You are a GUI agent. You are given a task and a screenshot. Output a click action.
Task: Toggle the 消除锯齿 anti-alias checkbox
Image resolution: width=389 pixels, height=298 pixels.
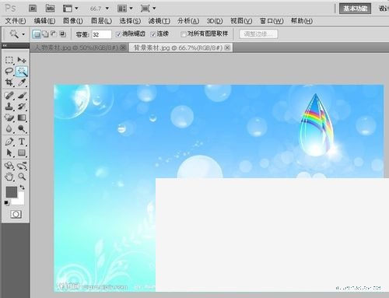click(118, 34)
